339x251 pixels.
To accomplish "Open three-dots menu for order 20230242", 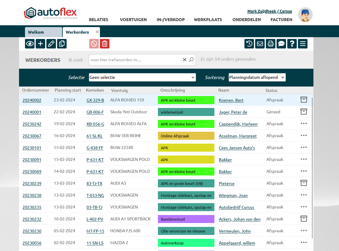I will pos(304,124).
